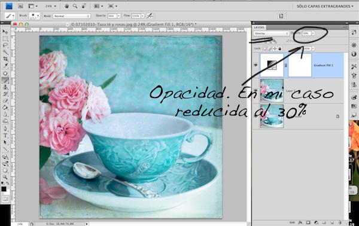Viewport: 359px width, 226px height.
Task: Select the Dodge tool
Action: 5,121
